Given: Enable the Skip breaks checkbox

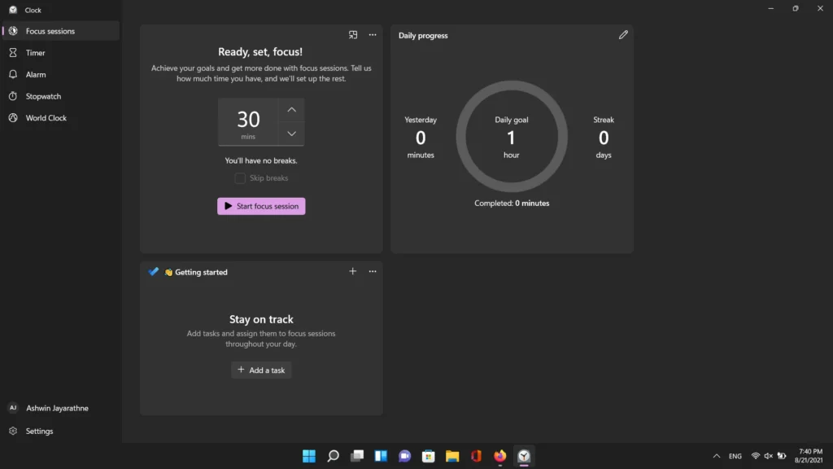Looking at the screenshot, I should coord(240,178).
